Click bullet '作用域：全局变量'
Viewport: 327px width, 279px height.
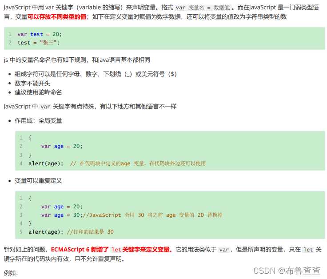coord(38,120)
